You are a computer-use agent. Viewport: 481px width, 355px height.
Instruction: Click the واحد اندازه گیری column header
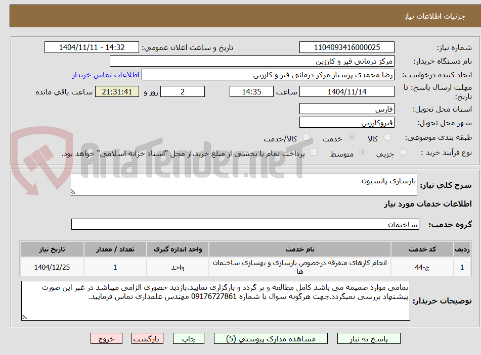click(178, 249)
